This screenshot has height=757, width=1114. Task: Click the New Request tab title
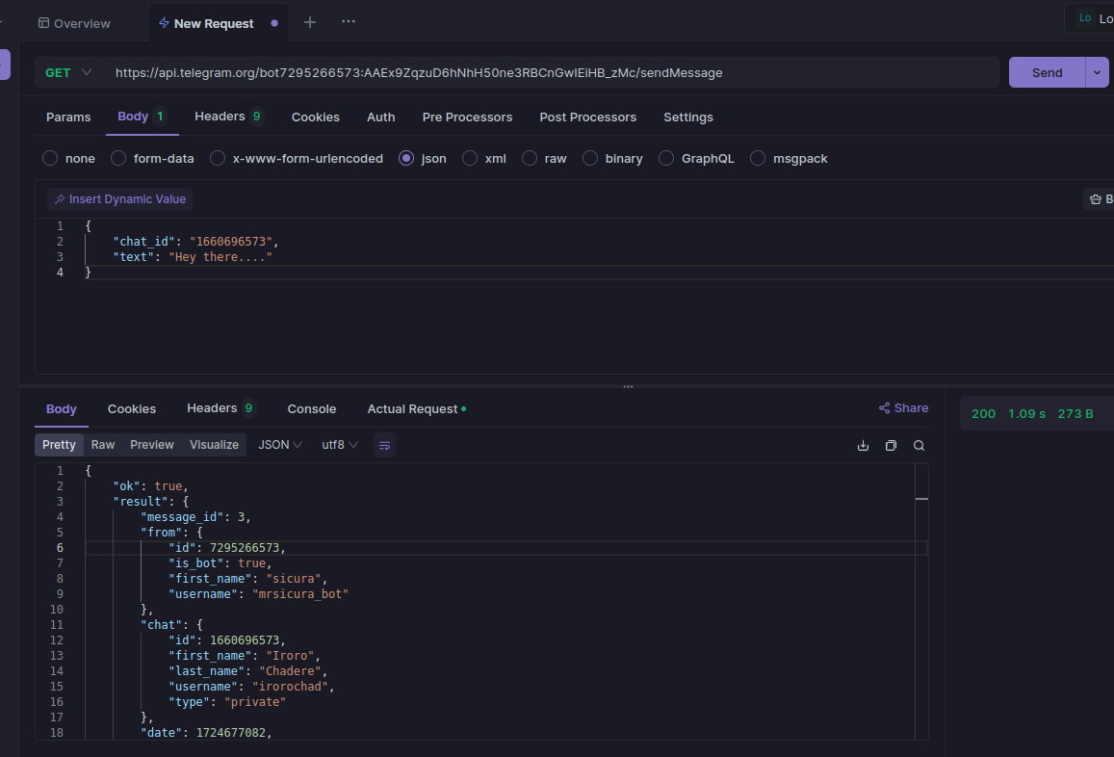tap(214, 23)
